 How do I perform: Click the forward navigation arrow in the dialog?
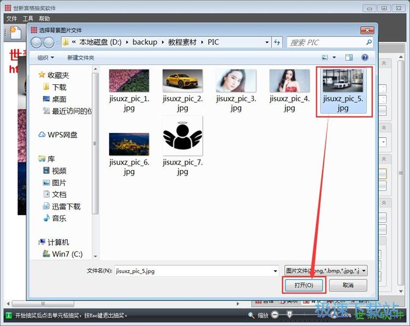point(49,42)
